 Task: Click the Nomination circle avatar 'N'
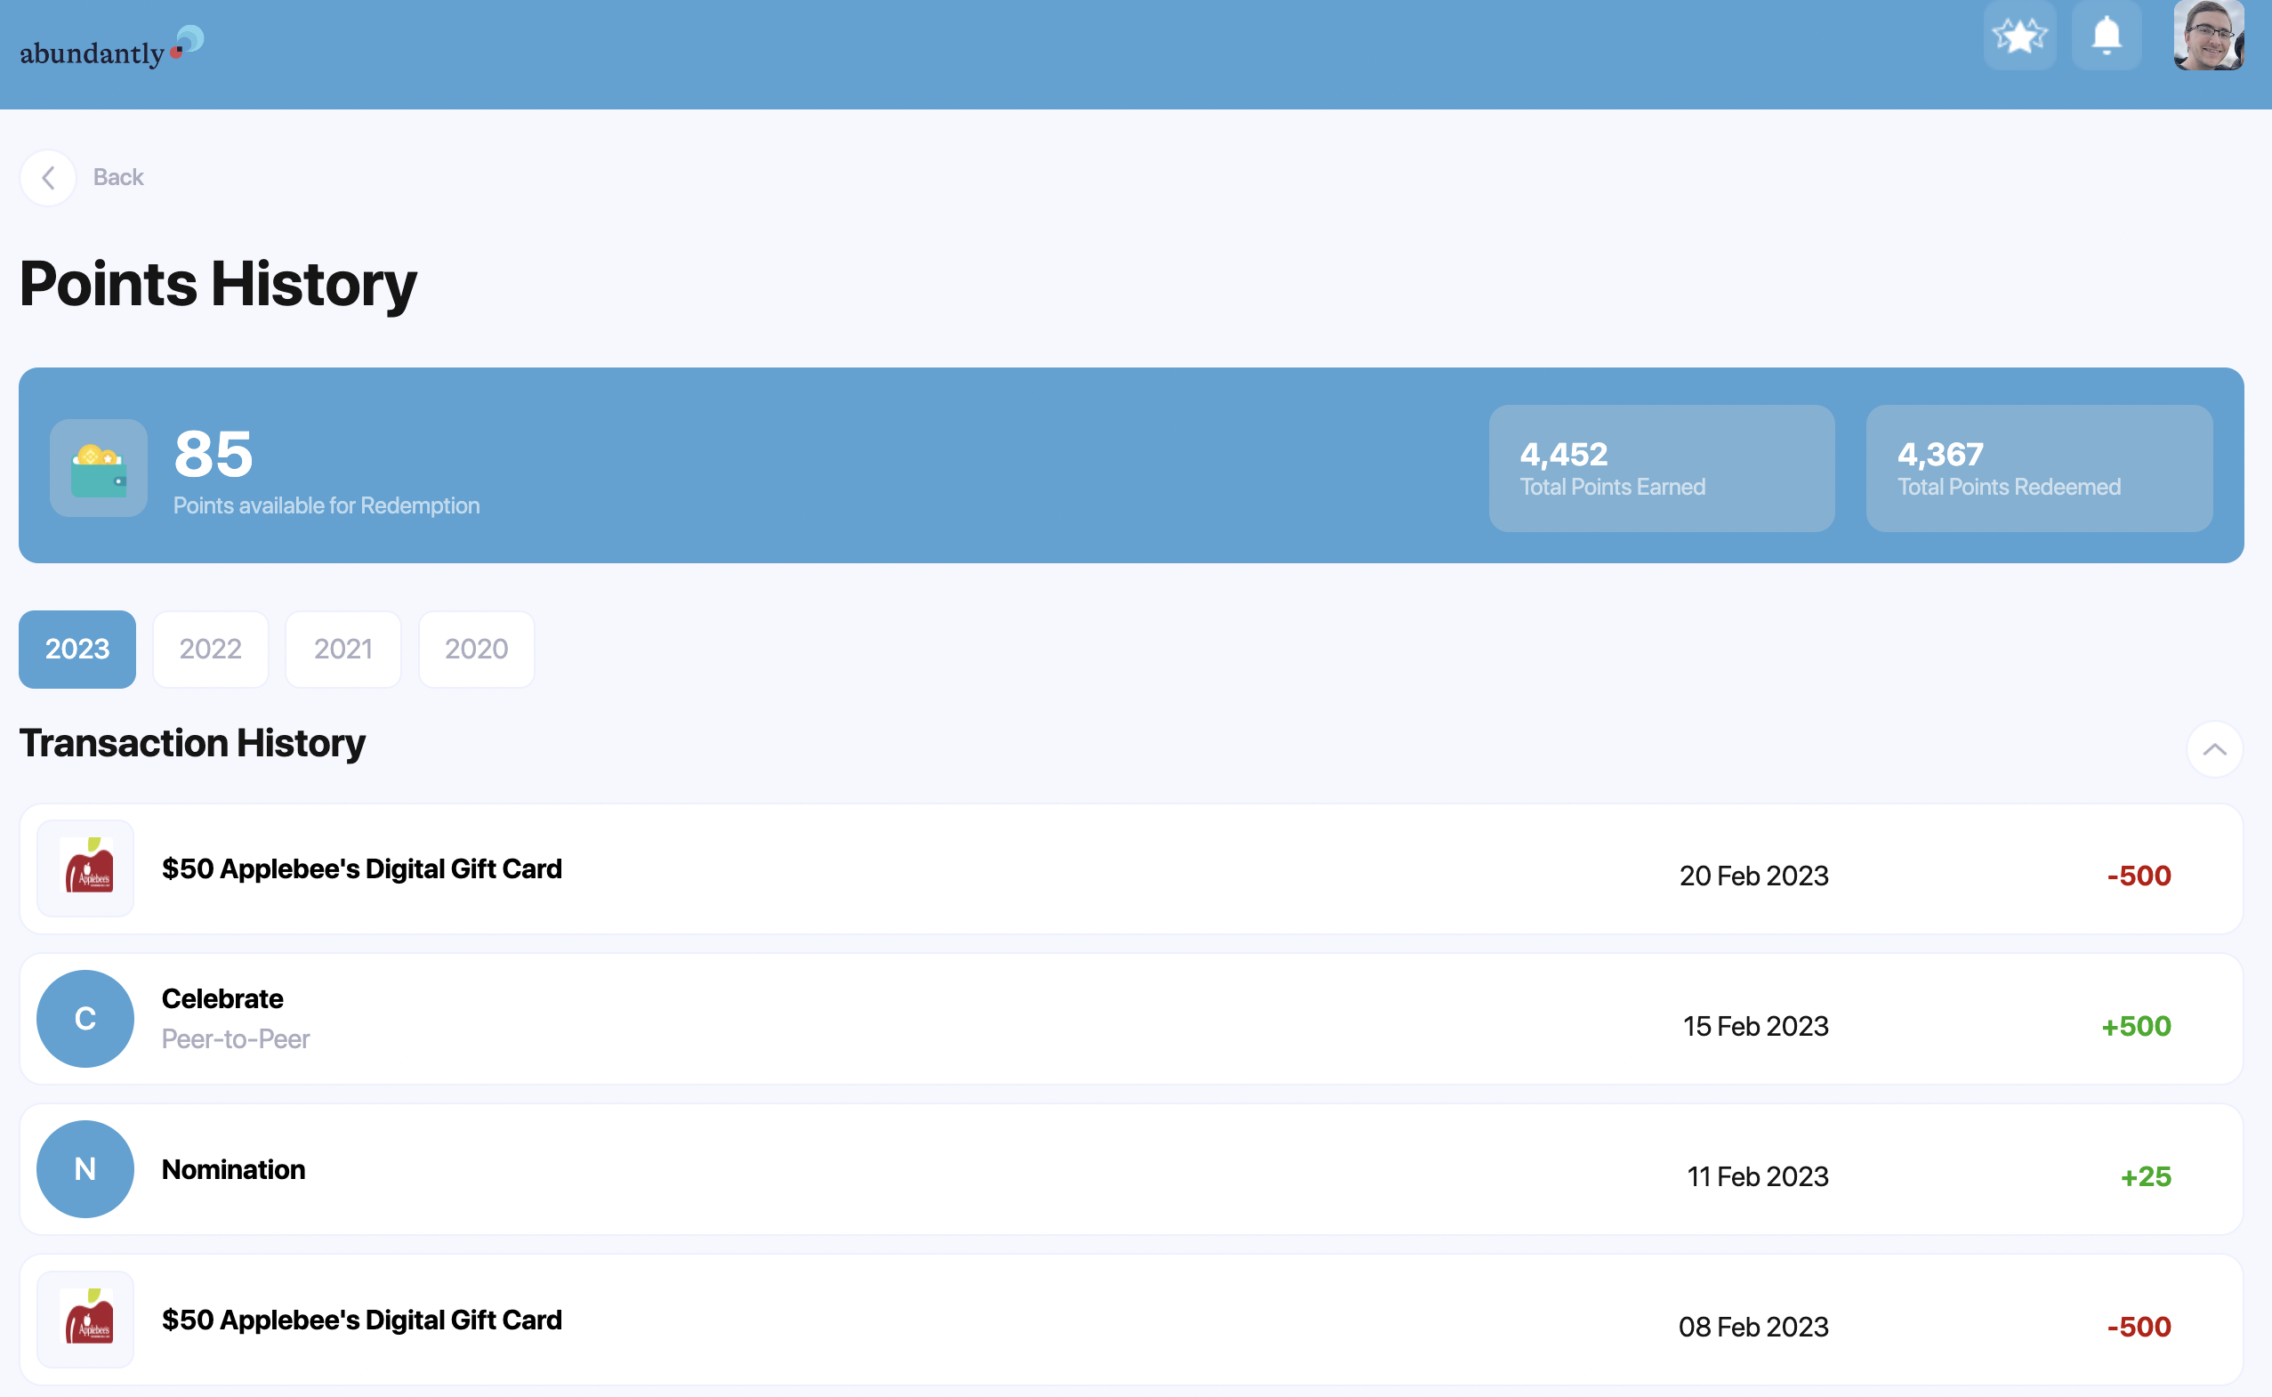click(85, 1169)
